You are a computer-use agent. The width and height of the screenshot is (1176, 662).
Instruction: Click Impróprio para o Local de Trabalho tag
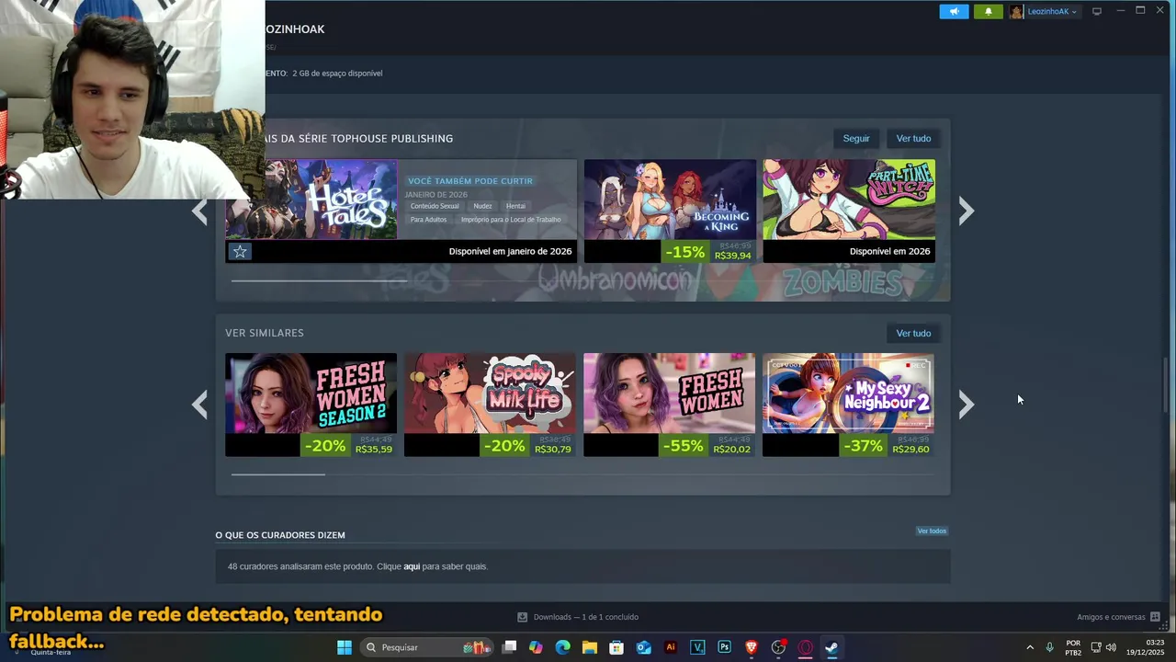tap(511, 220)
